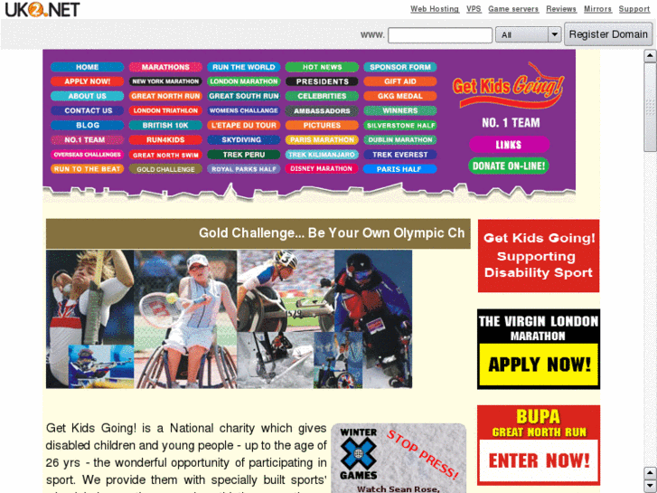The height and width of the screenshot is (493, 657).
Task: Go to Game servers page
Action: click(x=513, y=9)
